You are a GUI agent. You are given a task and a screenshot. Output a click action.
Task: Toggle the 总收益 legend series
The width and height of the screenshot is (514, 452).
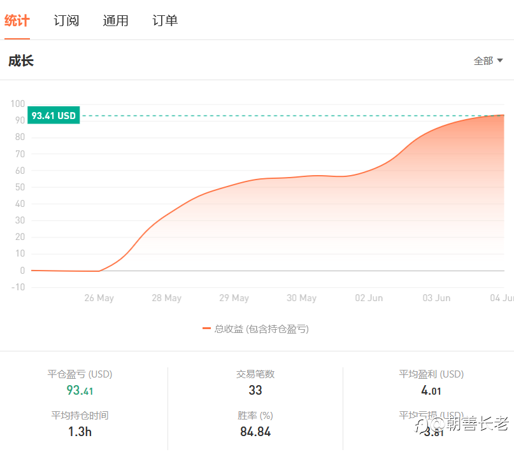(261, 328)
